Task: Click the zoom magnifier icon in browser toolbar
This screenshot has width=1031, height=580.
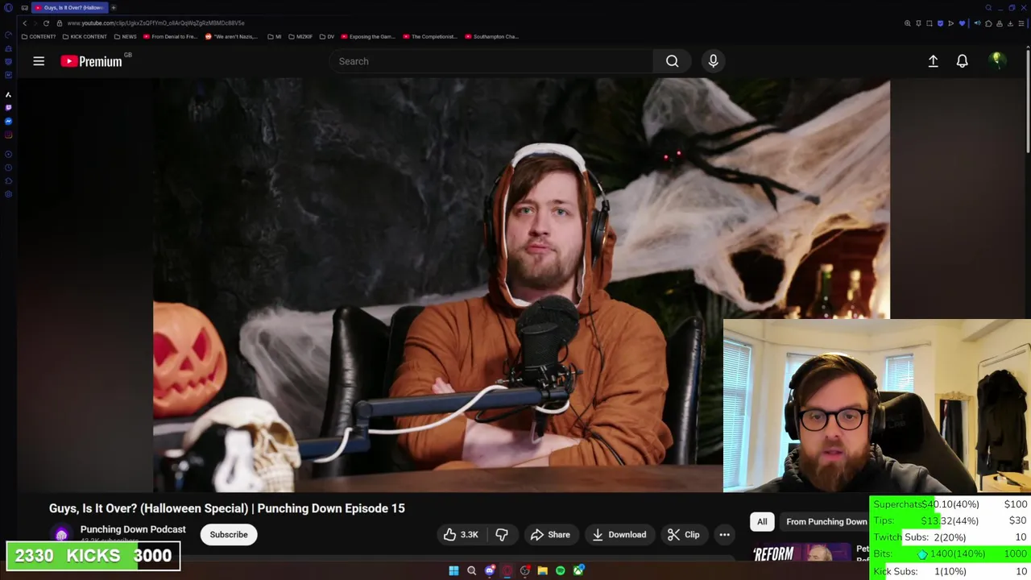Action: coord(907,23)
